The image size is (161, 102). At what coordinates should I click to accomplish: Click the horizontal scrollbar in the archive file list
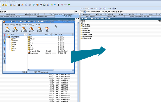coord(41,70)
